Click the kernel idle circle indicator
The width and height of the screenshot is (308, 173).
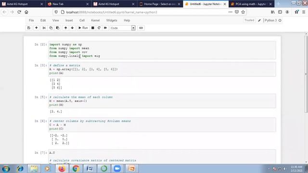click(x=280, y=20)
